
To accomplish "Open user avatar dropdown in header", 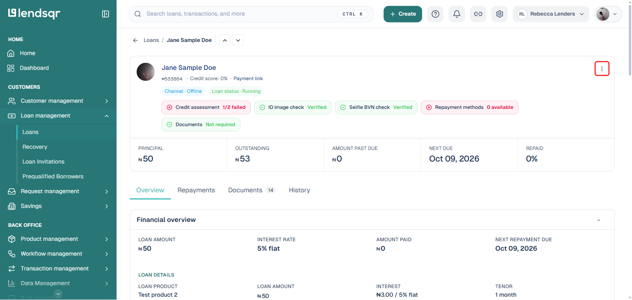I will point(608,14).
